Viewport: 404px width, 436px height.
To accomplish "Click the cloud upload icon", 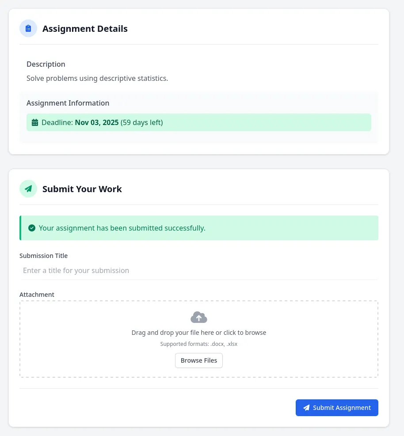I will pos(199,317).
